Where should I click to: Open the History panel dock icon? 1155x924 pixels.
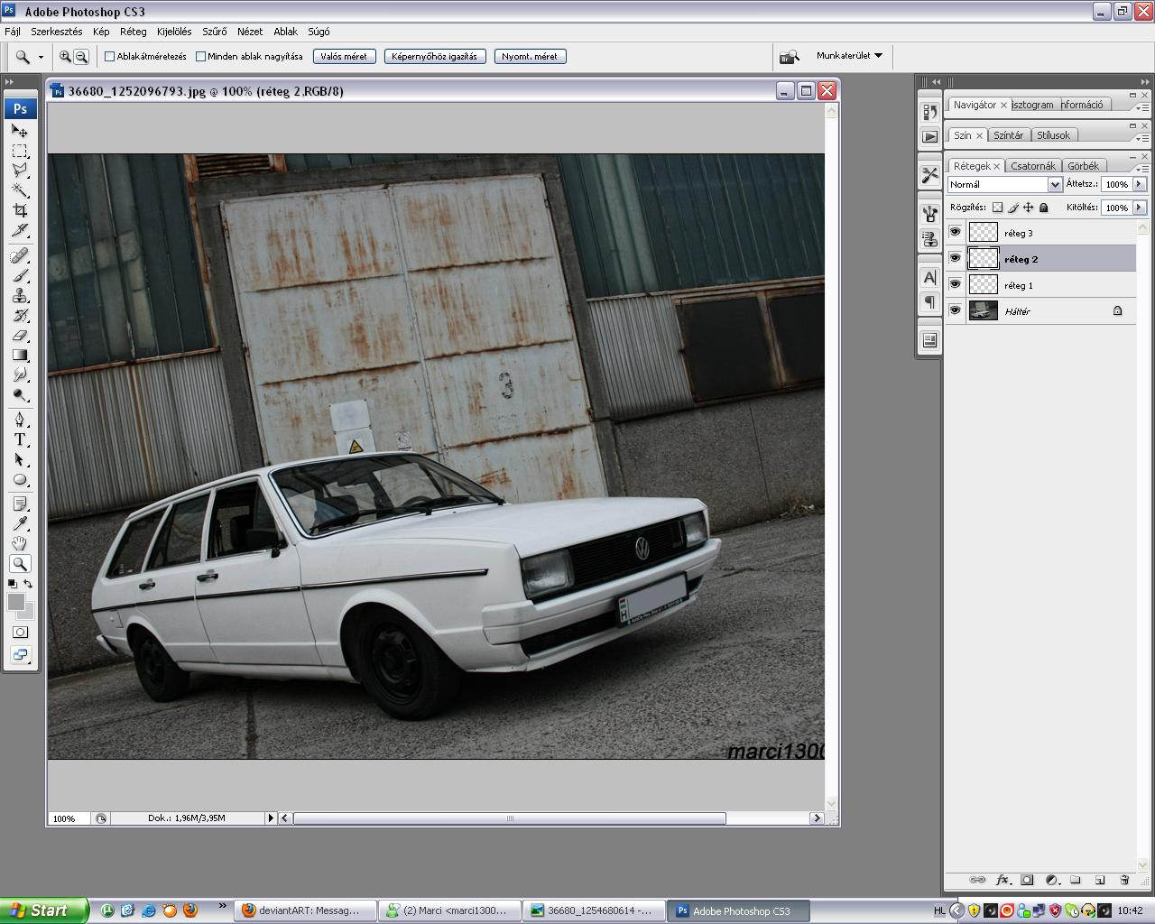[929, 112]
